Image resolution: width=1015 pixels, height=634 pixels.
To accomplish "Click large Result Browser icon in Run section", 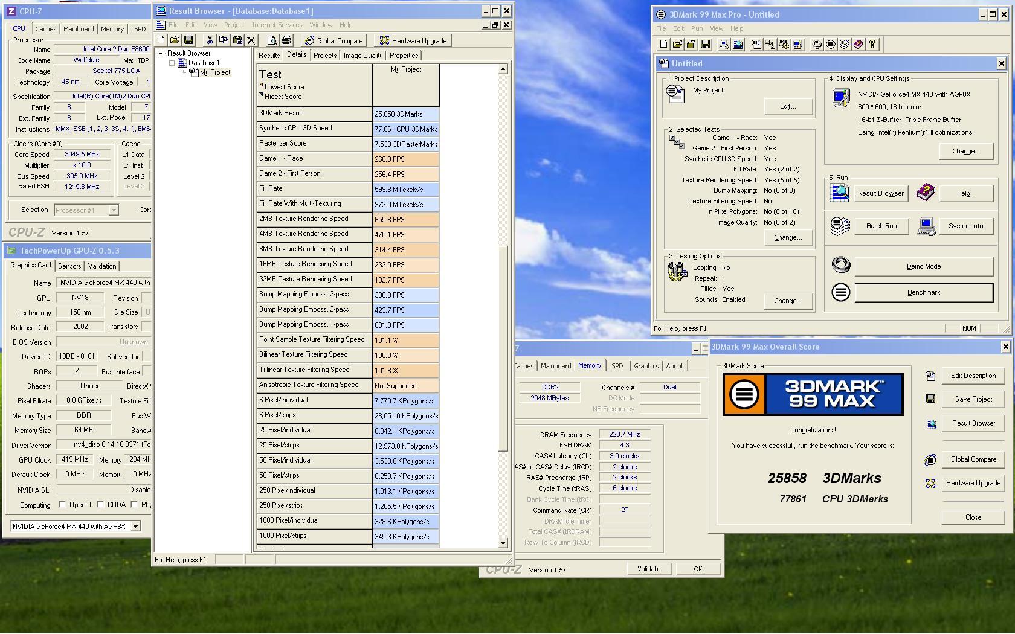I will (x=839, y=193).
